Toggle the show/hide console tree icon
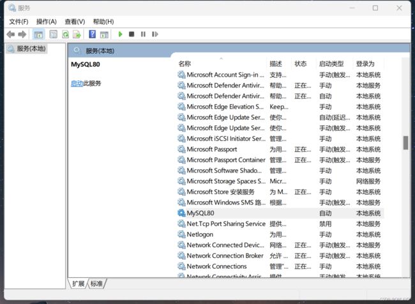Screen dimensions: 415x304 tap(38, 34)
